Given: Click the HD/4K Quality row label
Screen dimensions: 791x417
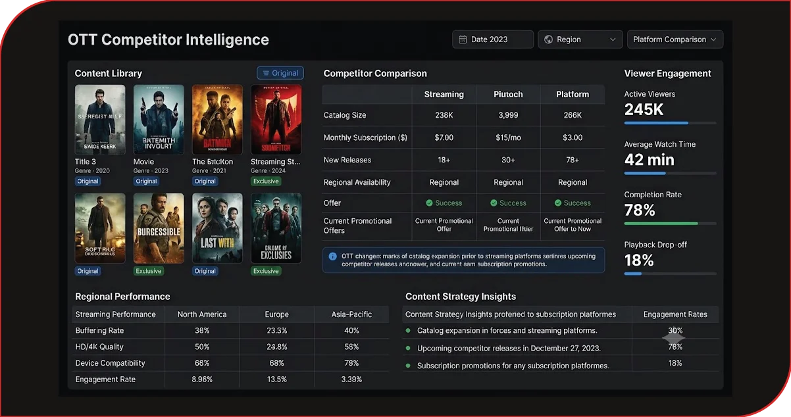Looking at the screenshot, I should click(99, 347).
